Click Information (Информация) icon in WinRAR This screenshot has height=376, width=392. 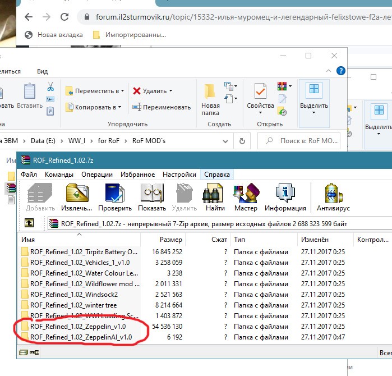(285, 193)
